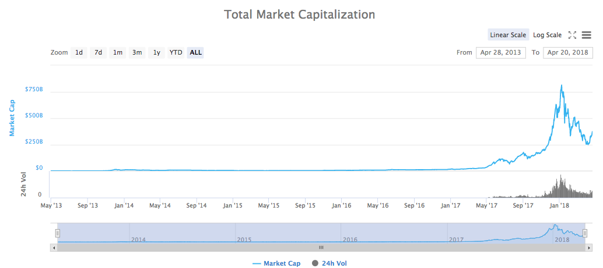Zoom chart to 1y

[x=156, y=53]
